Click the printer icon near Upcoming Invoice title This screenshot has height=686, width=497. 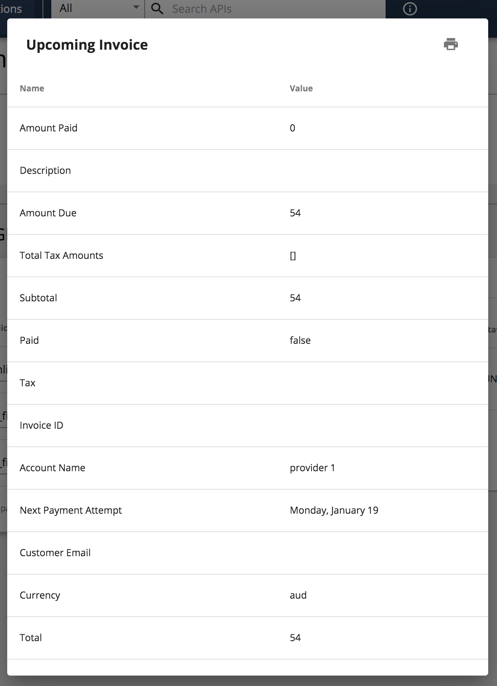tap(451, 44)
